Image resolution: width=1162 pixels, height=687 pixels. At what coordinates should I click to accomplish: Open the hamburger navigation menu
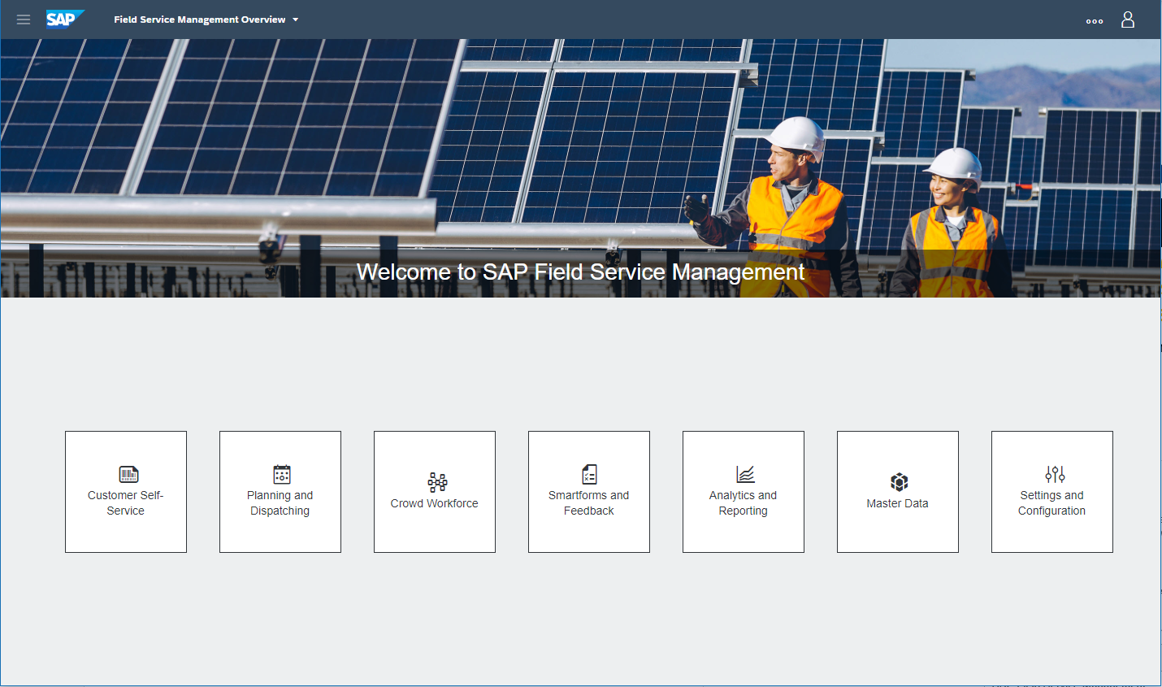(24, 20)
